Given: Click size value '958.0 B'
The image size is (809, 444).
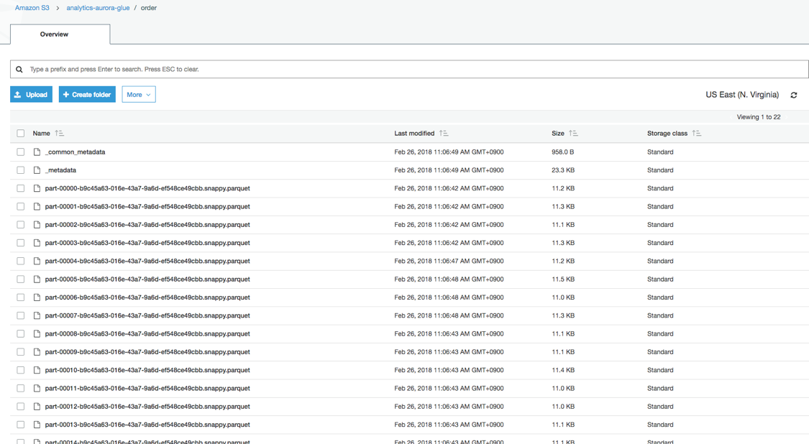Looking at the screenshot, I should click(x=563, y=152).
